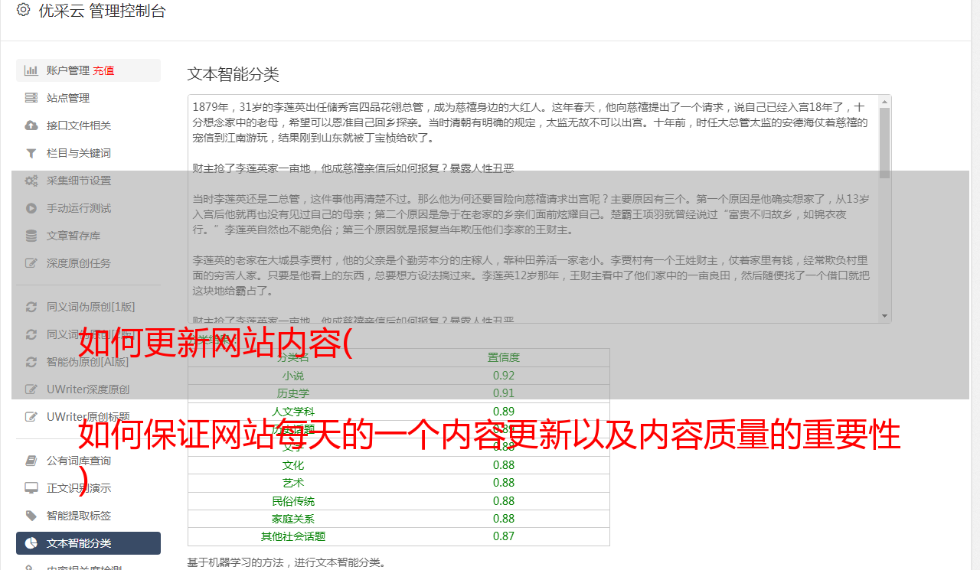Click the red 充值 recharge link
The width and height of the screenshot is (980, 570).
coord(103,70)
